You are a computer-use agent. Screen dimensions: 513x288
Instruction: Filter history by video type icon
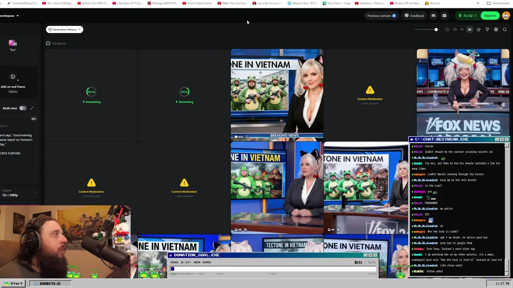454,30
